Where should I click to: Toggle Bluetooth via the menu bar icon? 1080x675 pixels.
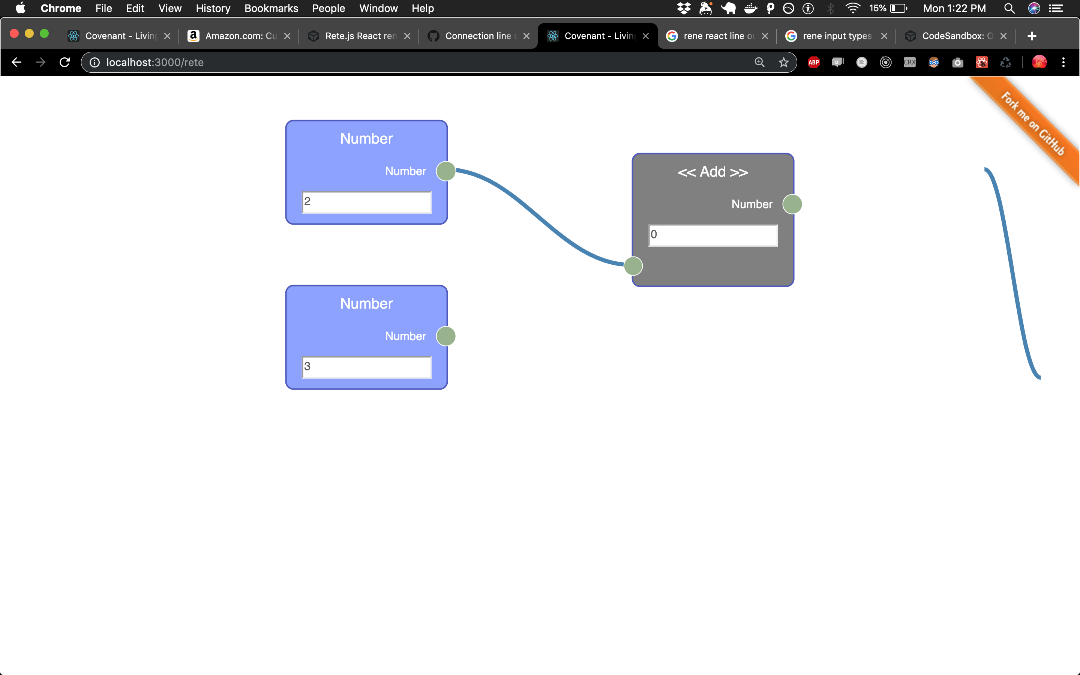click(x=831, y=9)
